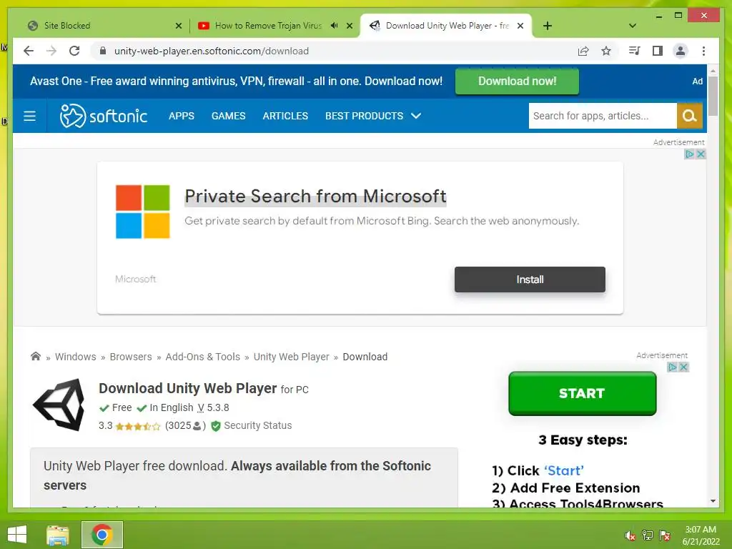Click the Microsoft four-color logo
The image size is (732, 549).
(x=143, y=212)
